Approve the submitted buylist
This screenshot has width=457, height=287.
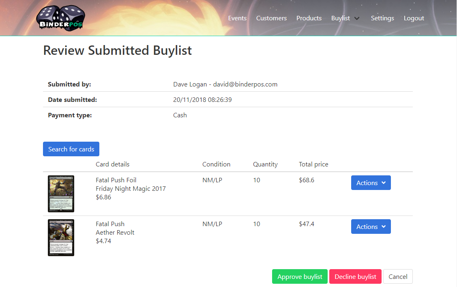pyautogui.click(x=300, y=276)
